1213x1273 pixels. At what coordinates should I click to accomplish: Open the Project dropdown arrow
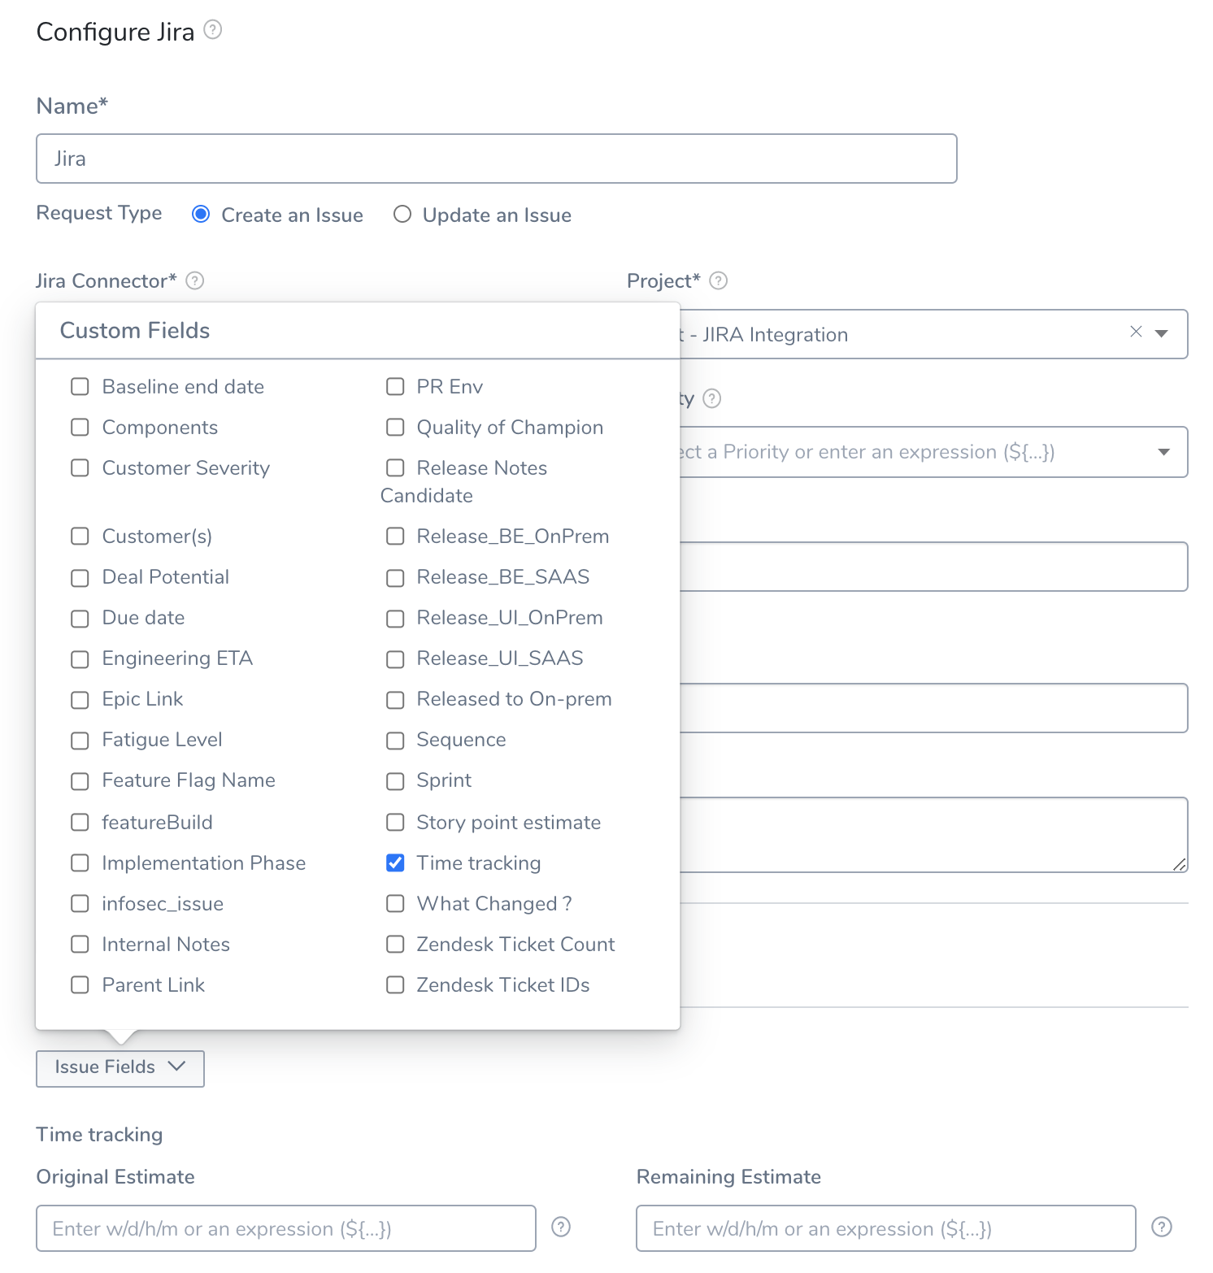point(1162,333)
